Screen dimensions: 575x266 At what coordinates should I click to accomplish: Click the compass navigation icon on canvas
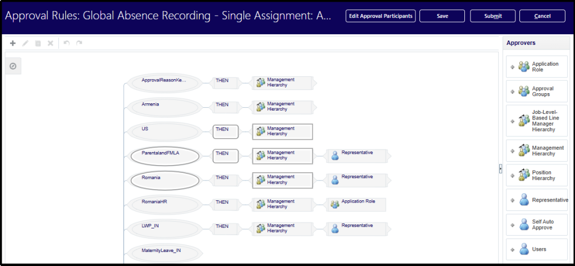(x=13, y=66)
